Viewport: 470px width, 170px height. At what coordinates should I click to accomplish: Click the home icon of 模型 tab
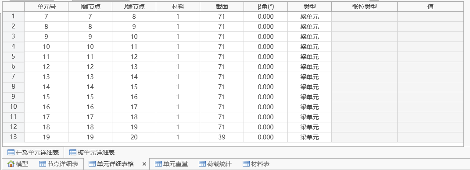pos(11,164)
